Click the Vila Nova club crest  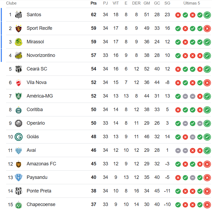pos(18,82)
